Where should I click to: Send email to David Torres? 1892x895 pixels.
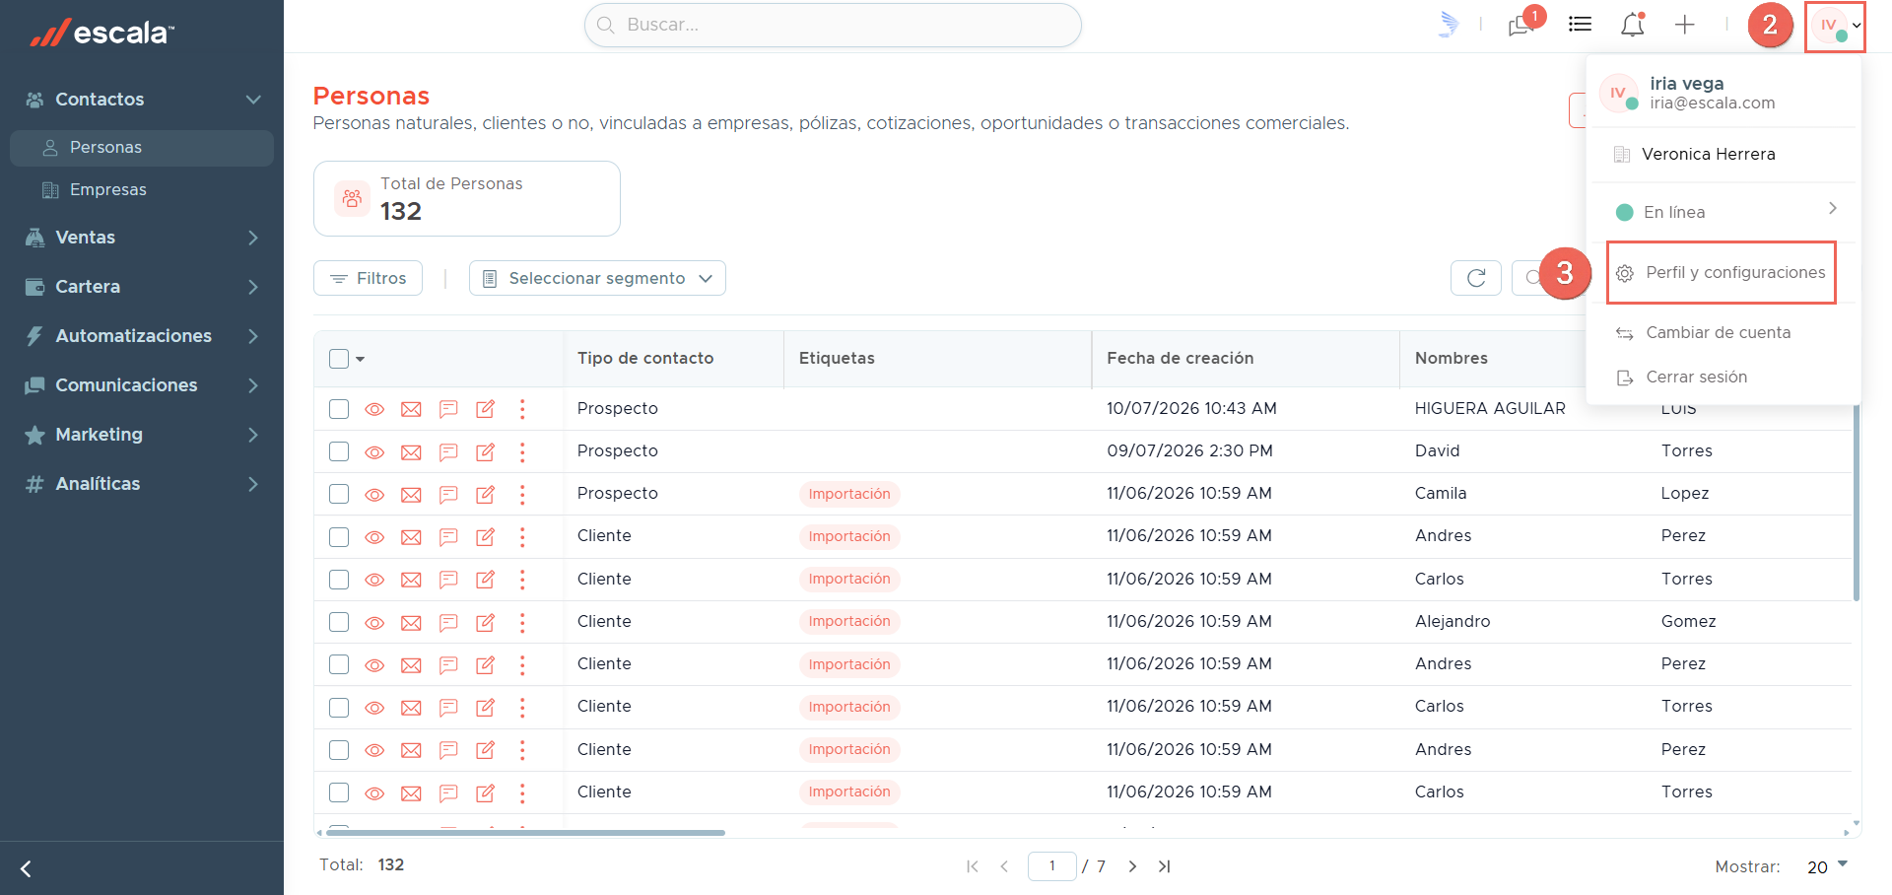(x=411, y=451)
